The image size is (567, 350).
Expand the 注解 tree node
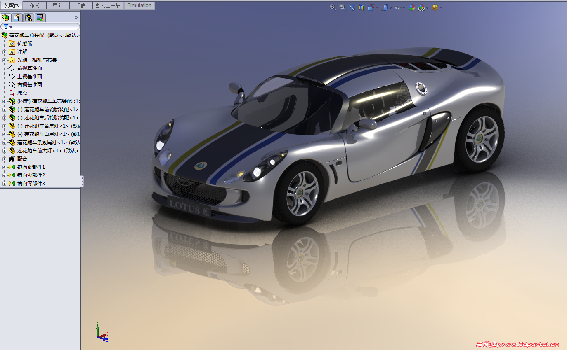[x=4, y=51]
